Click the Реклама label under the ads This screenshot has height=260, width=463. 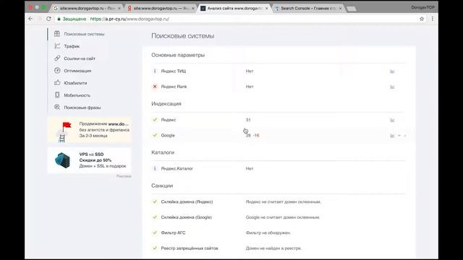(x=124, y=176)
